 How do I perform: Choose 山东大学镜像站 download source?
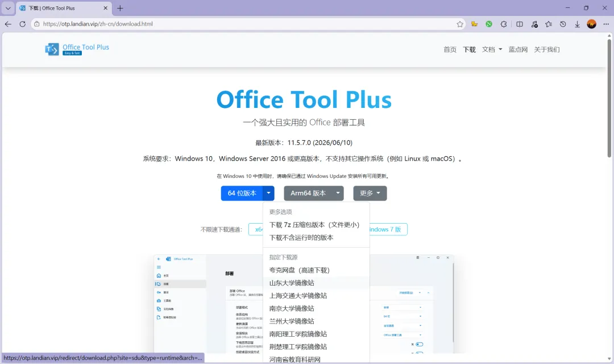[x=317, y=283]
